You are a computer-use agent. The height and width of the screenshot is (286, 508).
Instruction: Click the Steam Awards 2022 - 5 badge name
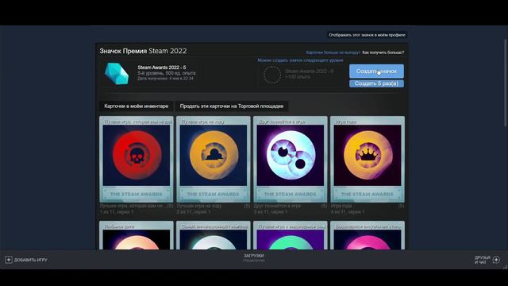pos(162,68)
